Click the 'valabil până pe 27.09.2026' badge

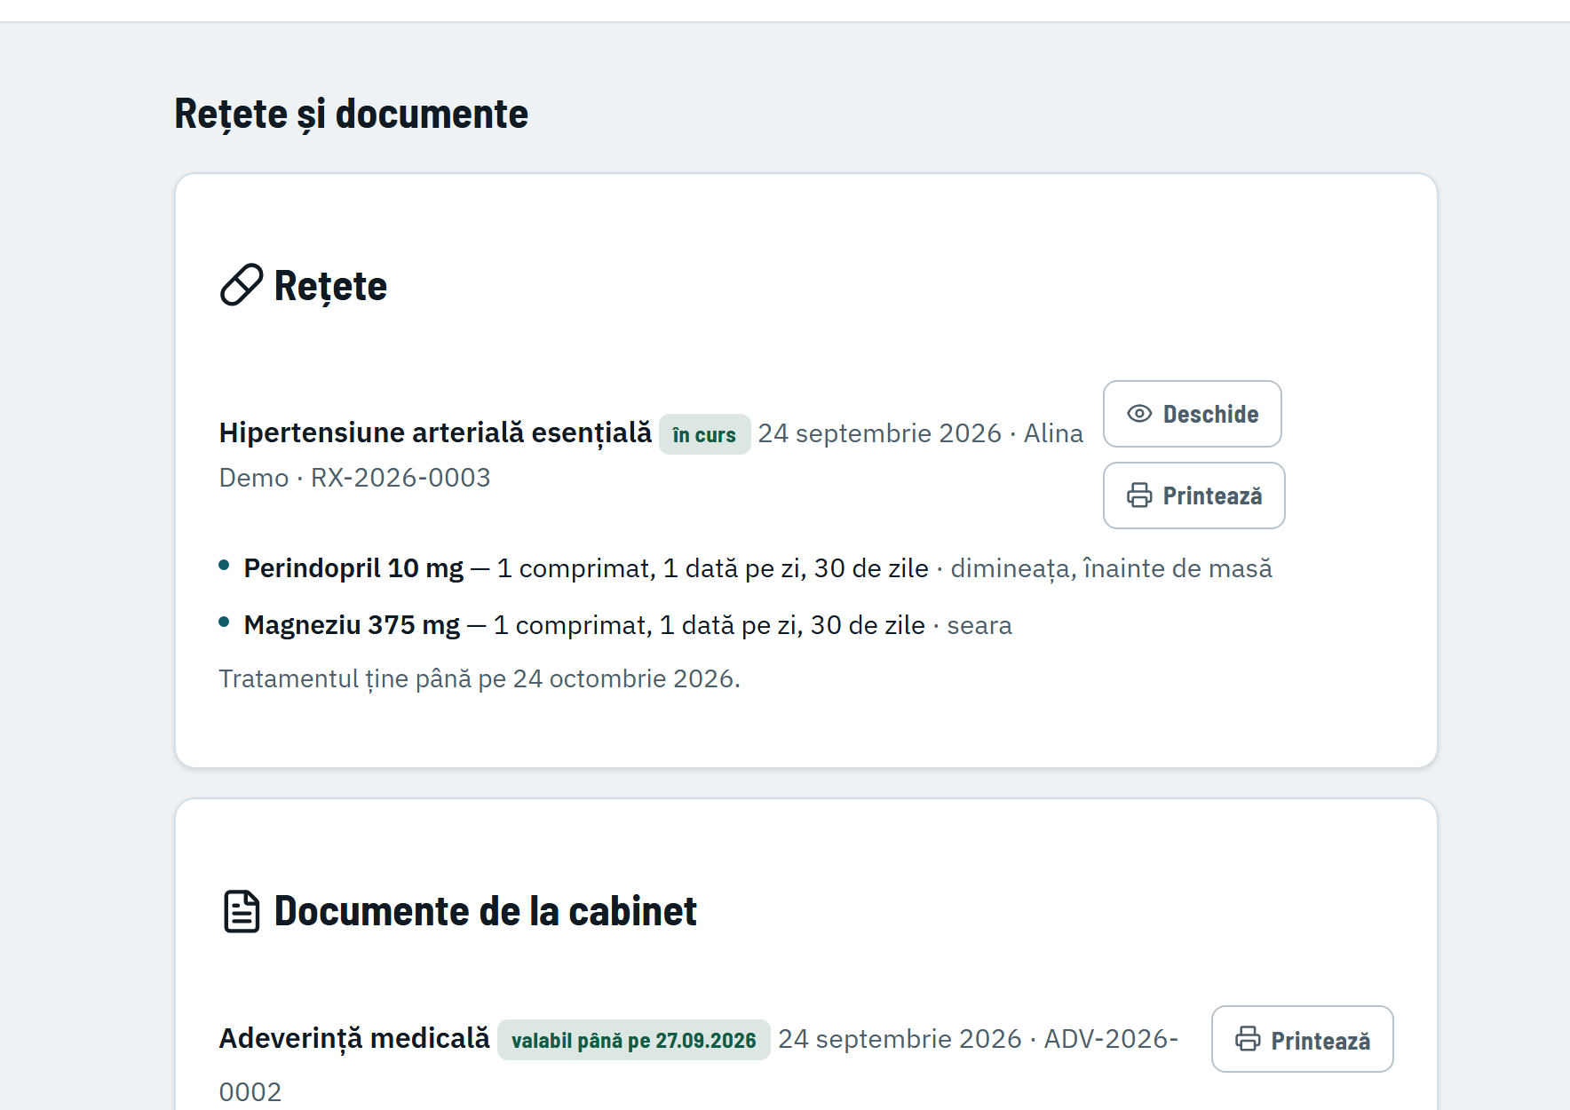[633, 1040]
